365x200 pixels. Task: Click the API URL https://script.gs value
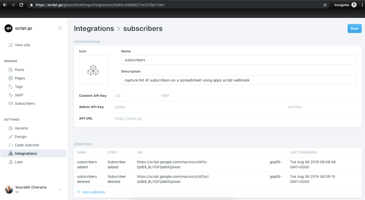point(128,119)
